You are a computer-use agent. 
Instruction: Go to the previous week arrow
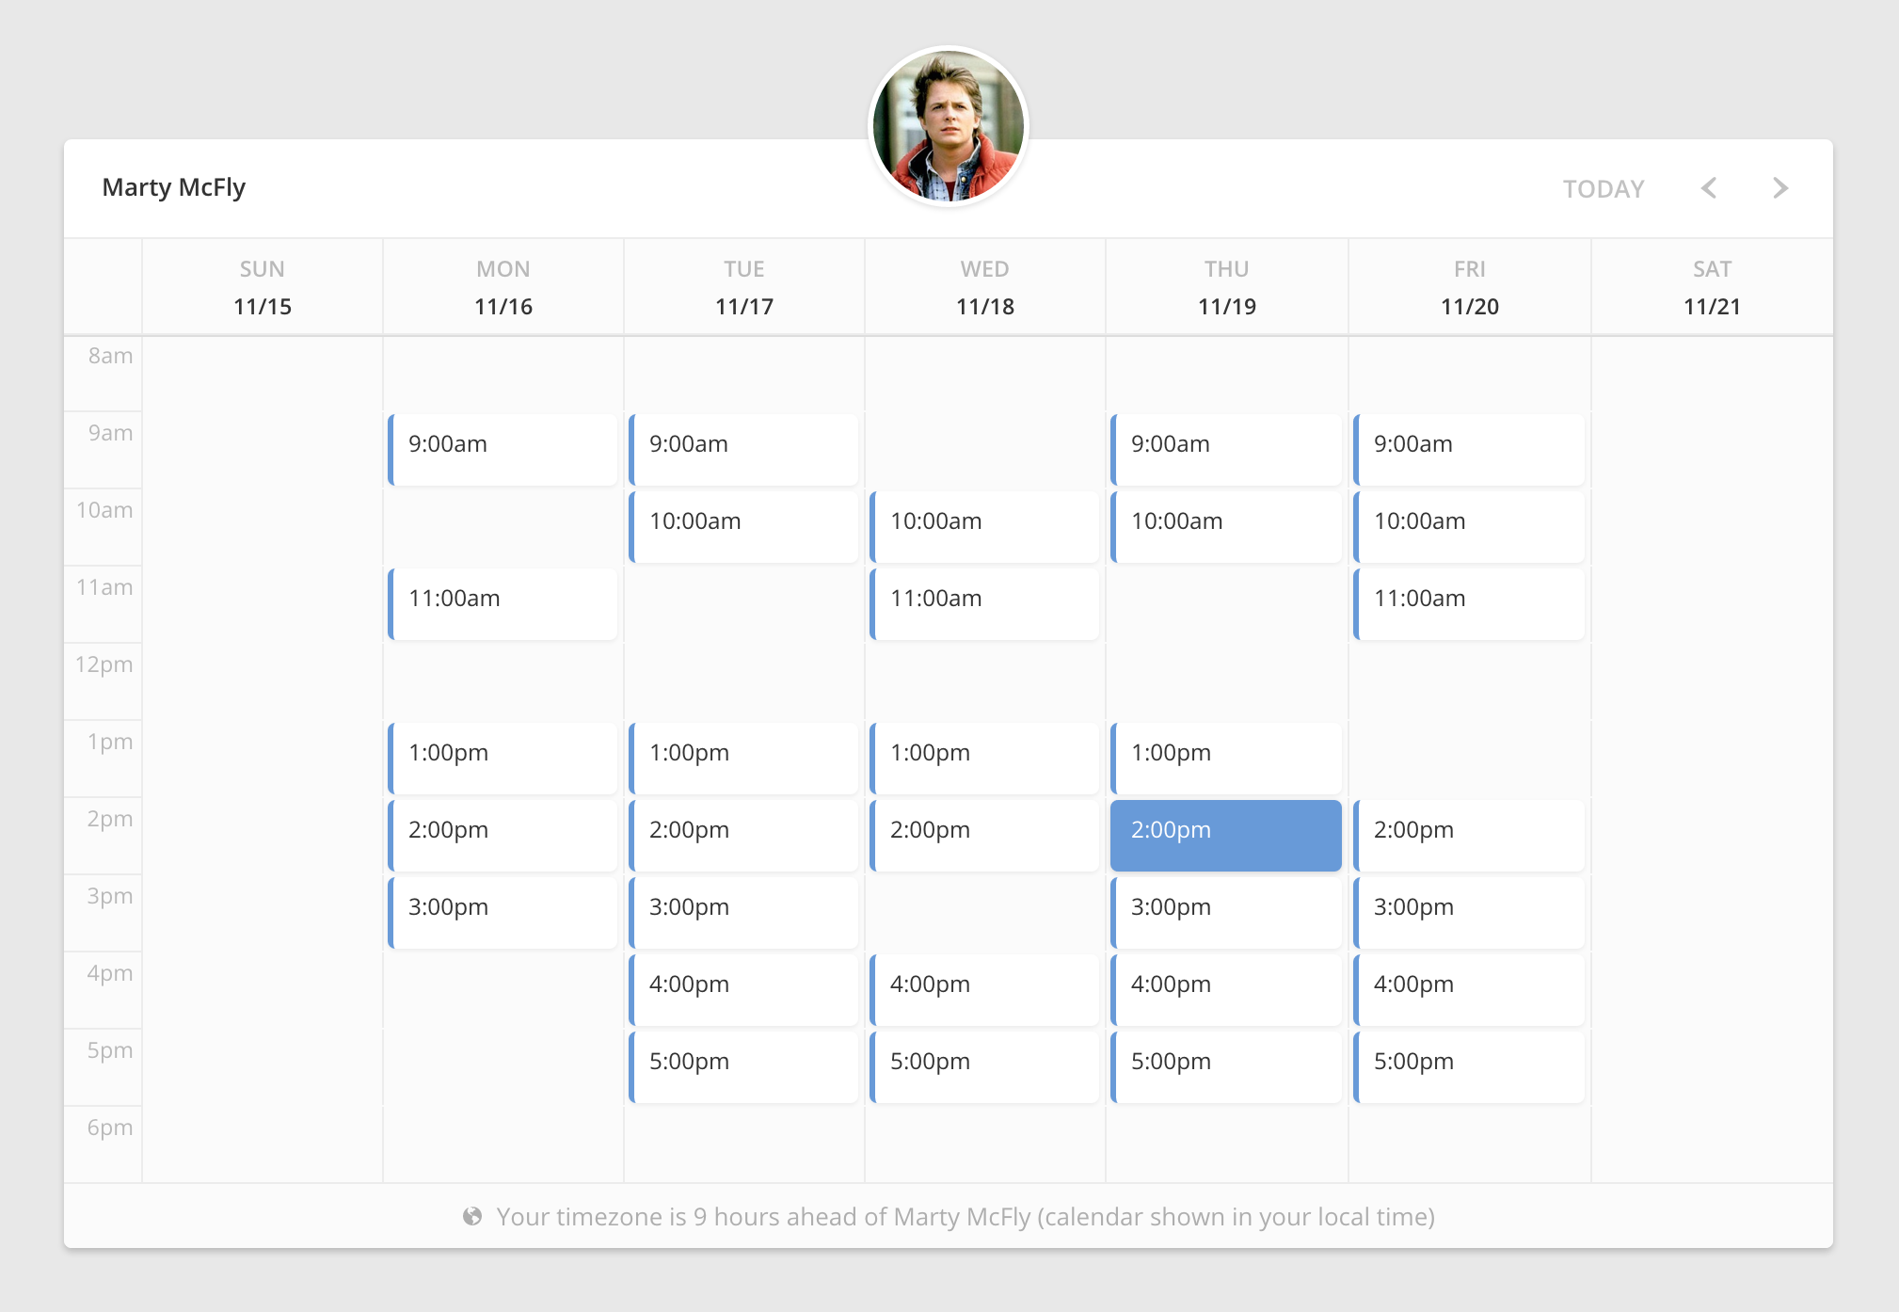(1709, 188)
